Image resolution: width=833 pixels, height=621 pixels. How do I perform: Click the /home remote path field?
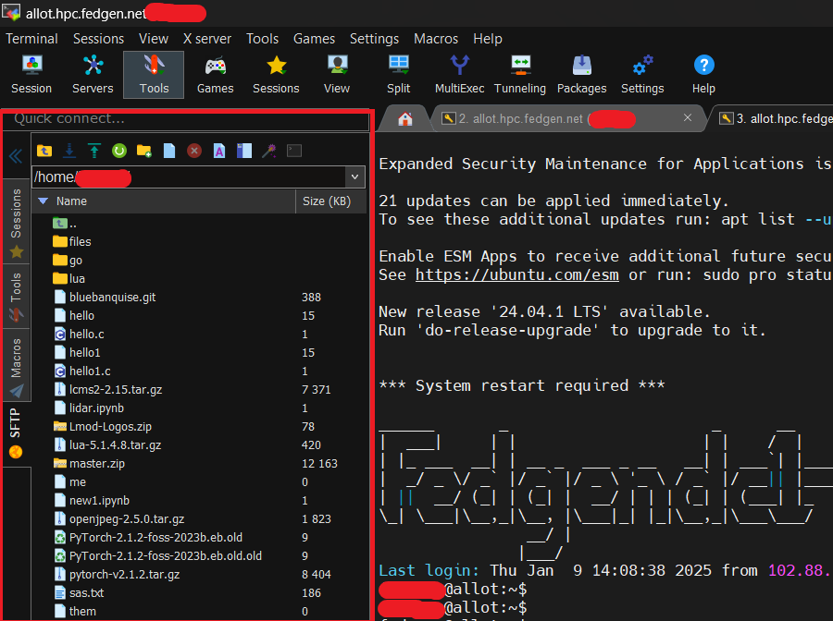coord(189,177)
